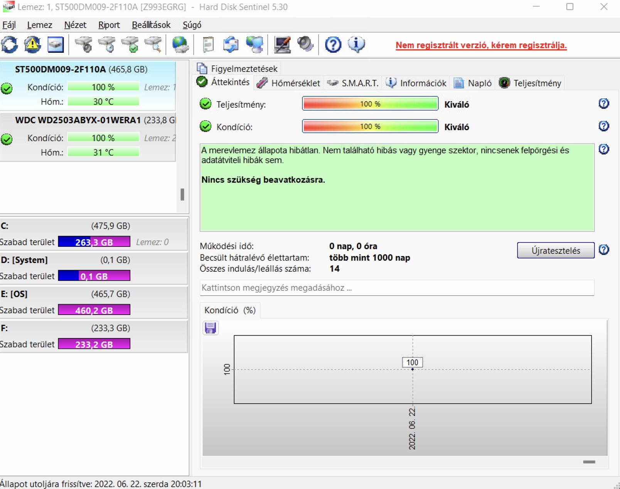Click the refresh disk status toolbar icon
Image resolution: width=620 pixels, height=489 pixels.
point(10,45)
